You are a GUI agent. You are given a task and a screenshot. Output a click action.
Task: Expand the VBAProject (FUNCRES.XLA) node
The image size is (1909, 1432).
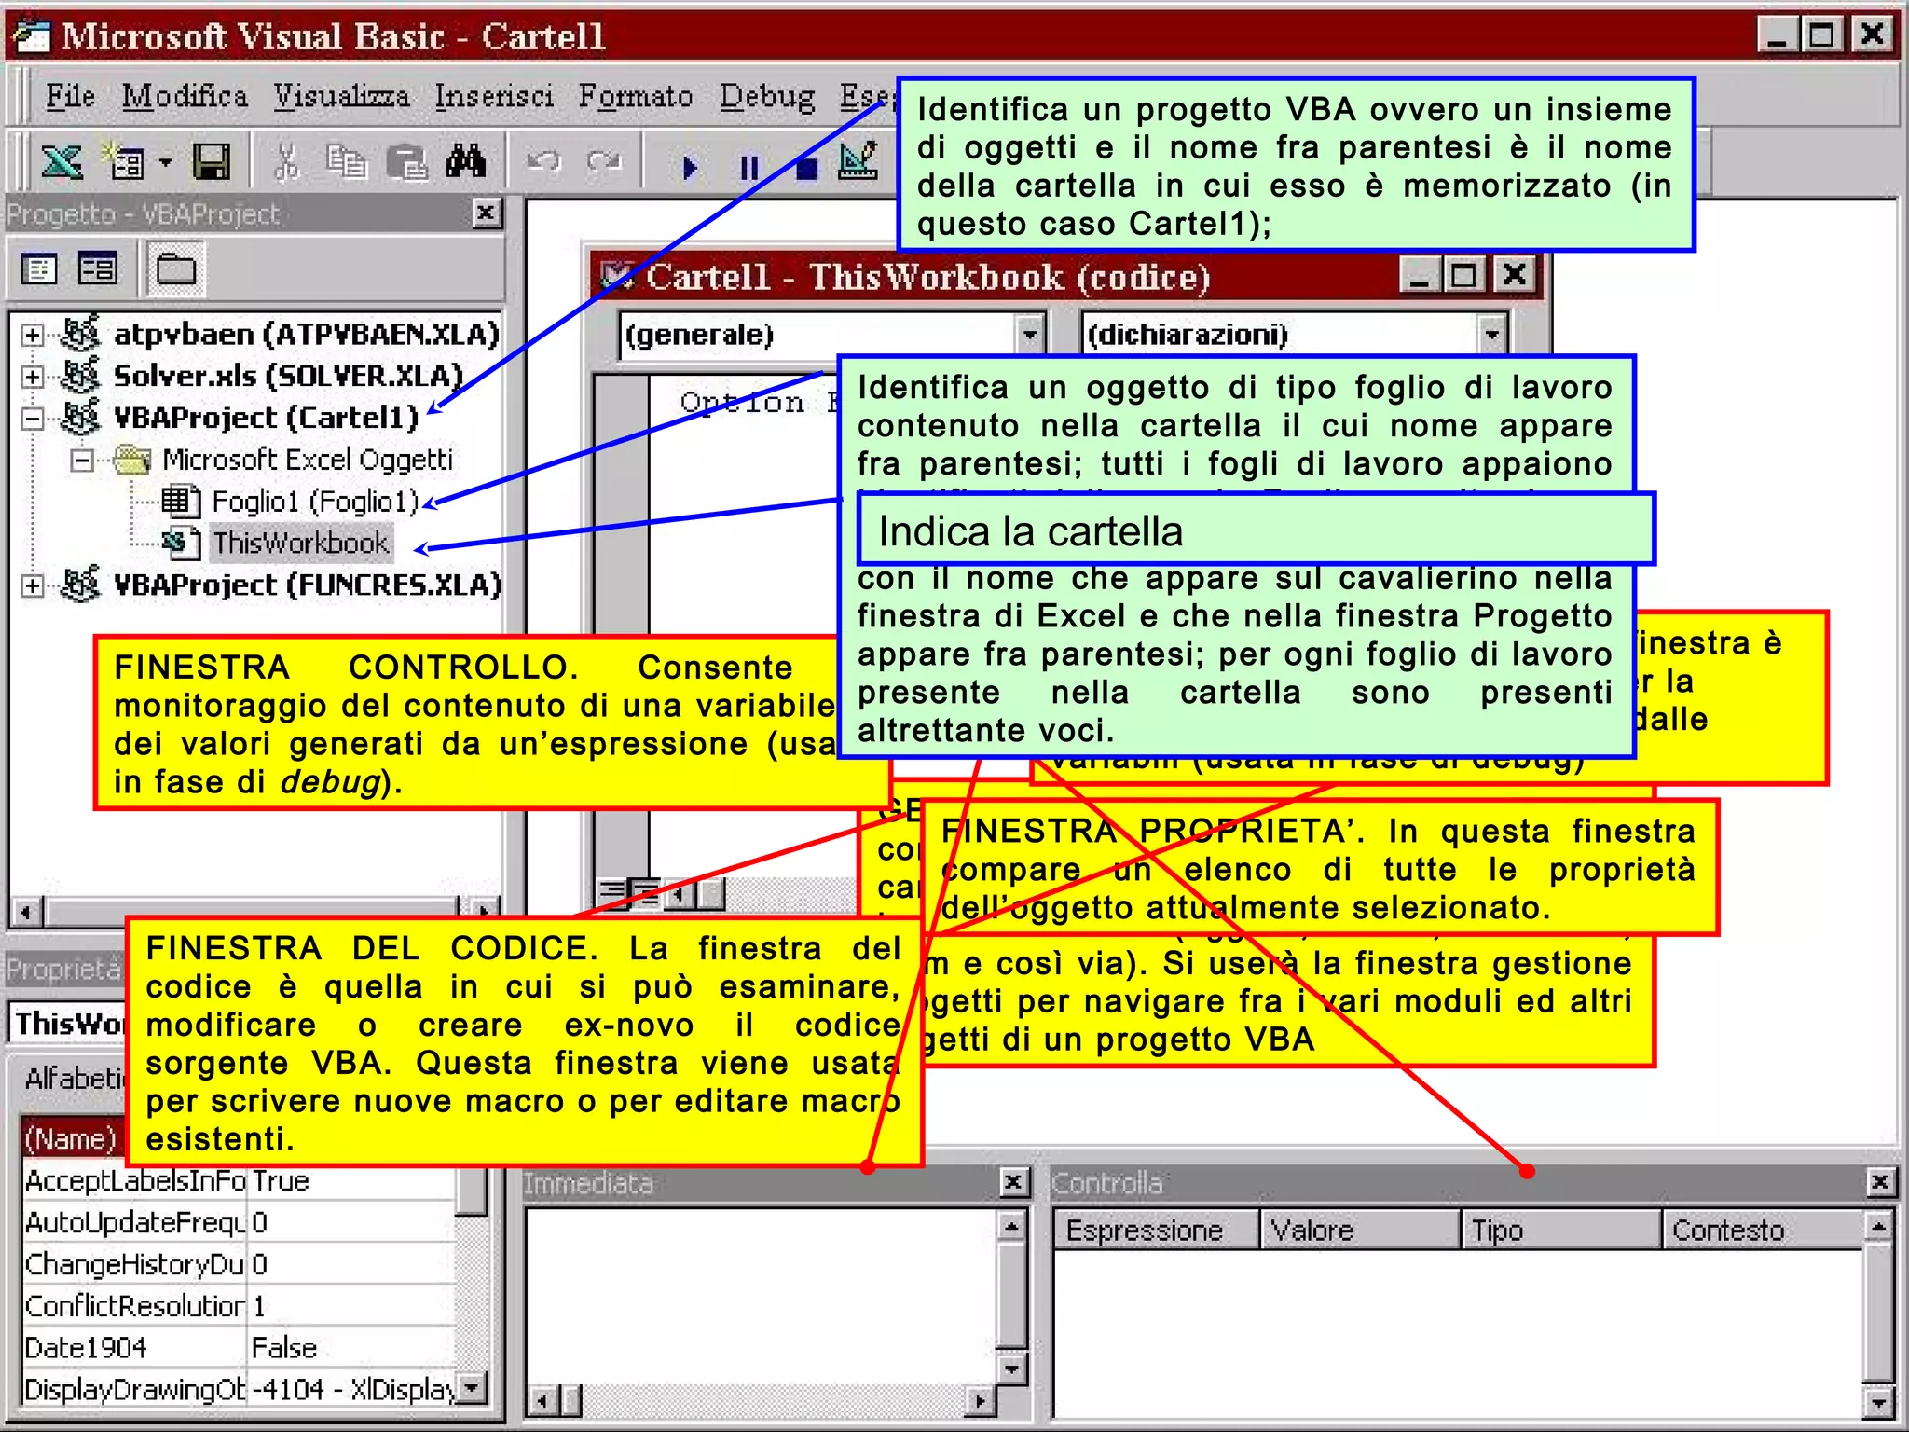pos(33,585)
